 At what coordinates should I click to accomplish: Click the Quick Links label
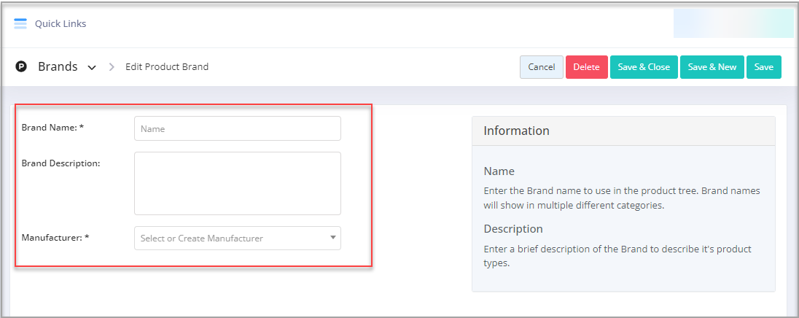click(x=61, y=23)
